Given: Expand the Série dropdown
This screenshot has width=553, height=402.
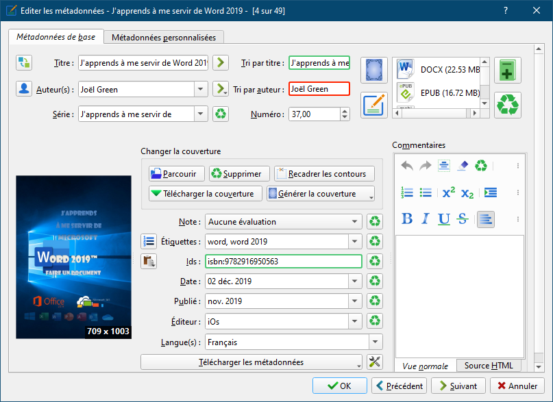Looking at the screenshot, I should point(201,114).
